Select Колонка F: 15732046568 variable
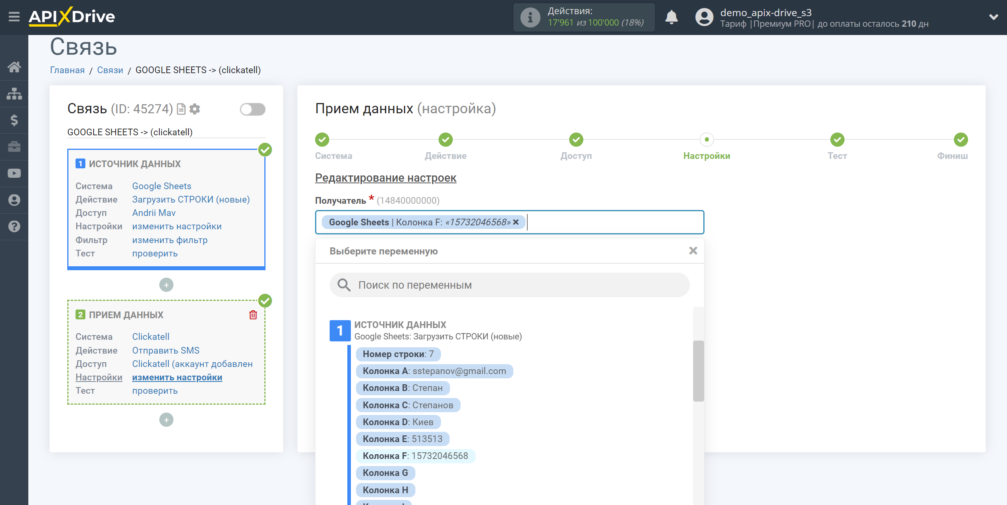 coord(415,456)
